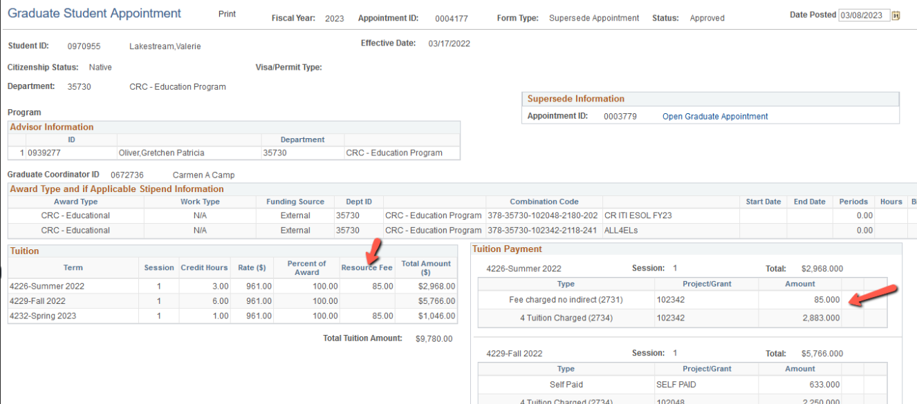
Task: Click the Project/Grant header in Tuition Payment
Action: click(x=705, y=284)
